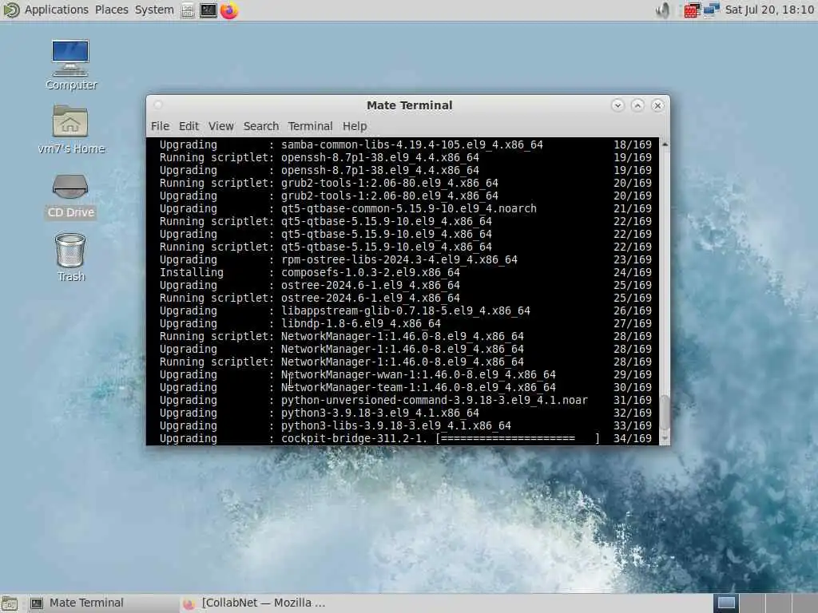Close the Mate Terminal window
The height and width of the screenshot is (613, 818).
pyautogui.click(x=658, y=105)
